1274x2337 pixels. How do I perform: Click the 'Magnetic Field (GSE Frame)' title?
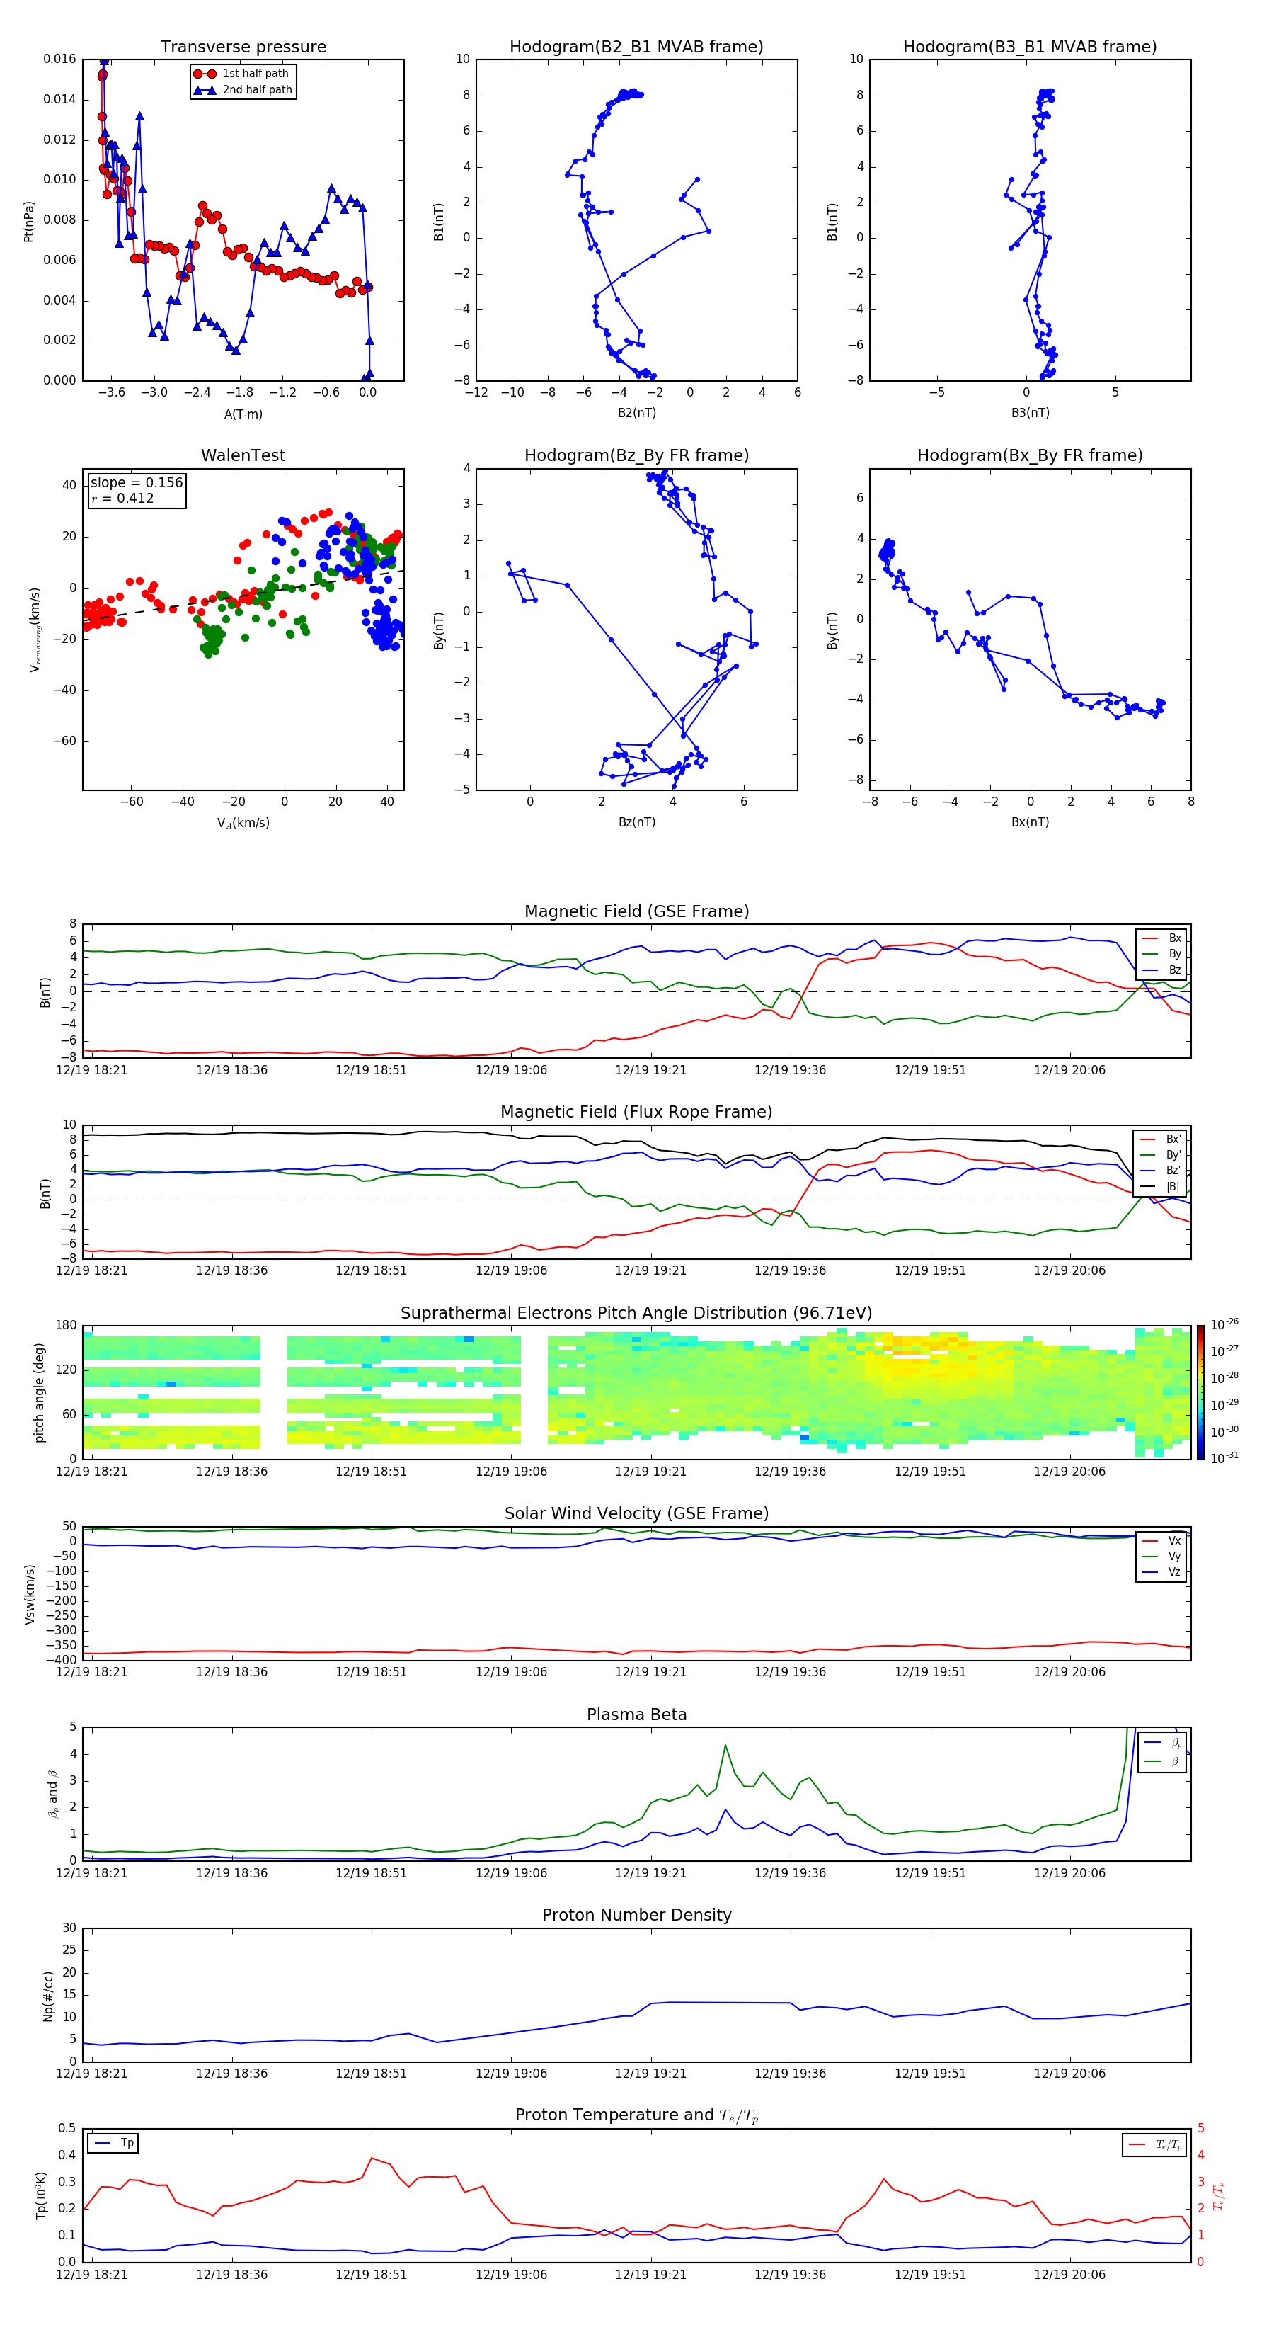[x=636, y=911]
